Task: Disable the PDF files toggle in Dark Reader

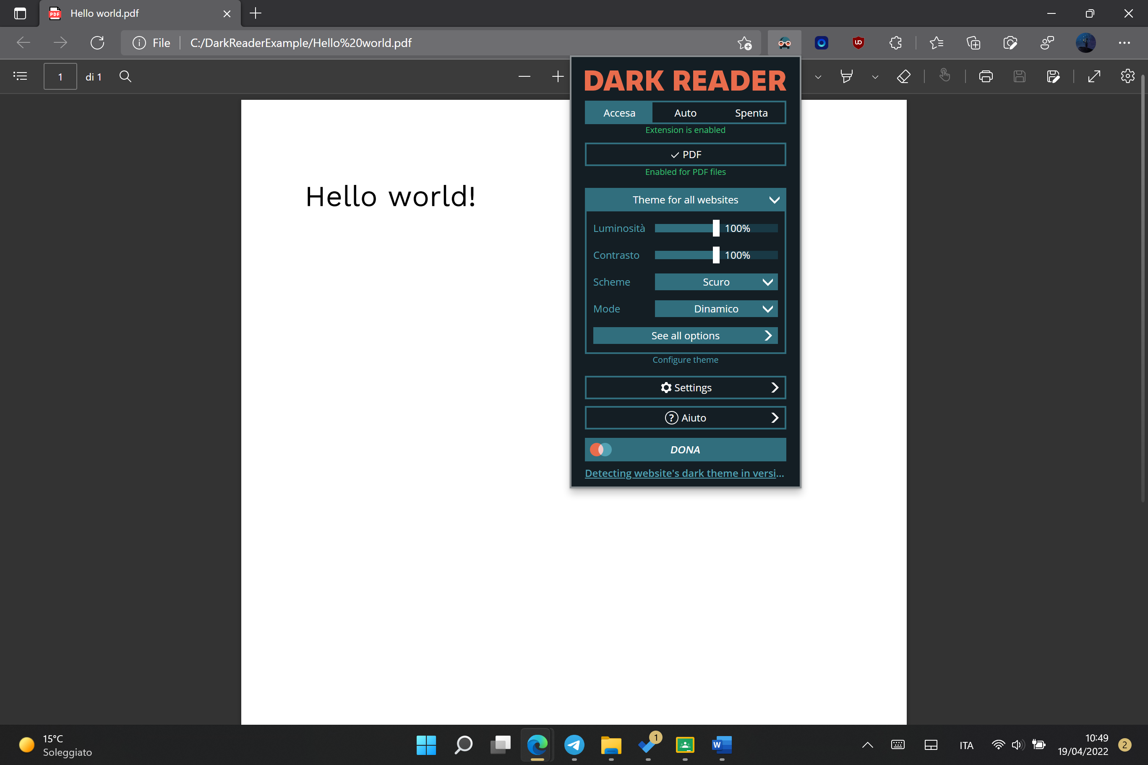Action: click(685, 154)
